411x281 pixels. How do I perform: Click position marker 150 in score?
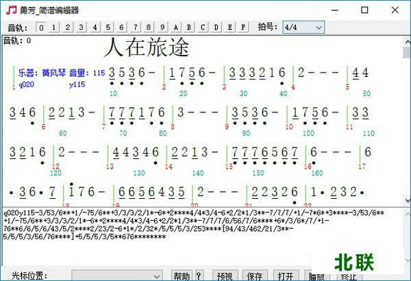tap(258, 173)
